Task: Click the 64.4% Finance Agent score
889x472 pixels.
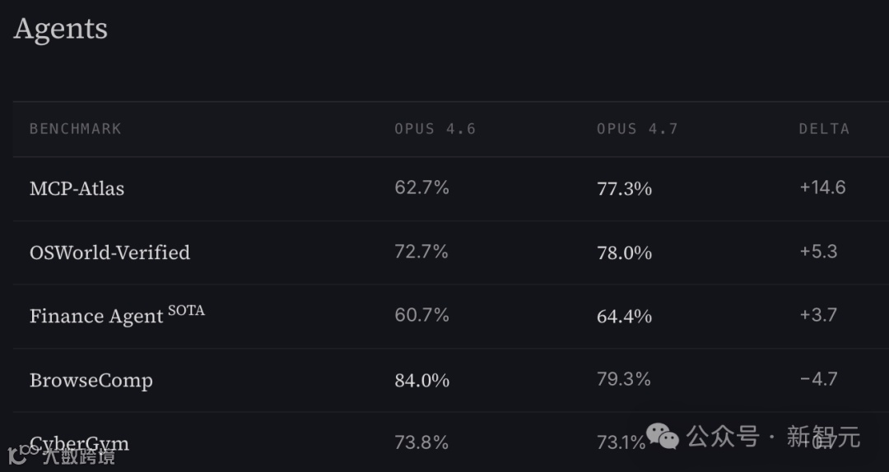Action: [x=624, y=317]
